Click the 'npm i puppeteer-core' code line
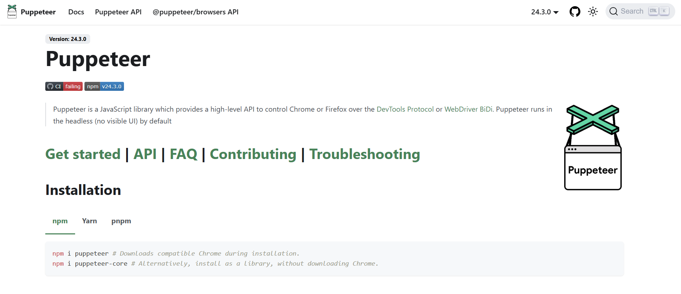681x294 pixels. point(215,263)
